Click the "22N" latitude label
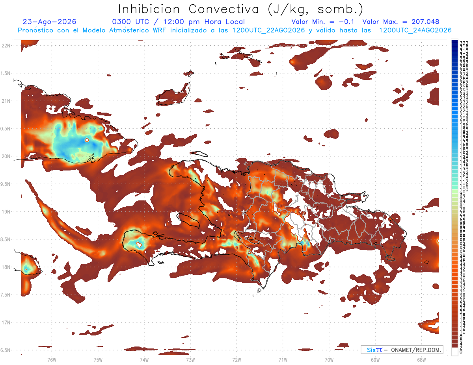This screenshot has height=365, width=473. 6,46
